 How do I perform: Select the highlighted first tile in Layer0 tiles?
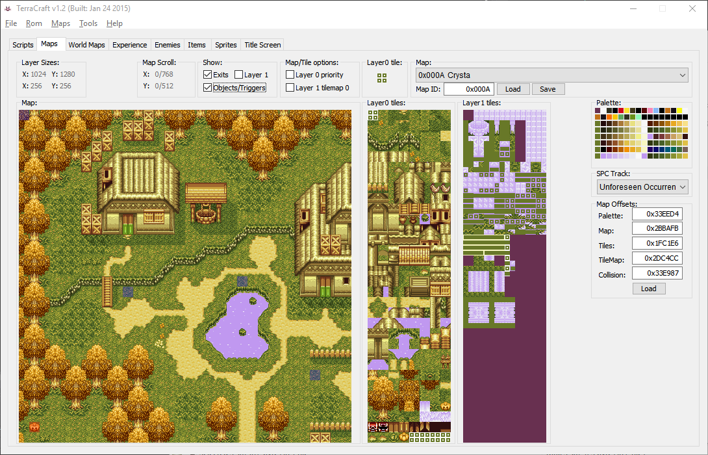(373, 115)
